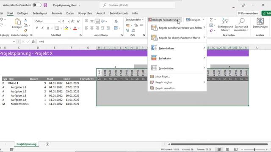The height and width of the screenshot is (152, 271).
Task: Open Regeln löschen submenu
Action: [177, 82]
